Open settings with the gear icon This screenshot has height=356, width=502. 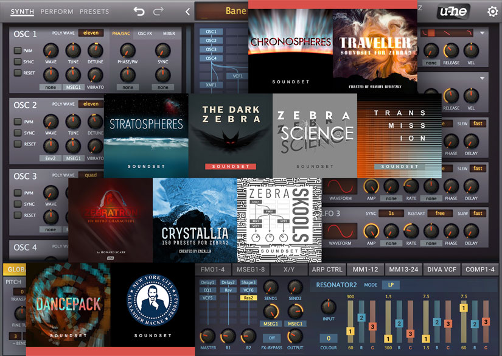[492, 12]
